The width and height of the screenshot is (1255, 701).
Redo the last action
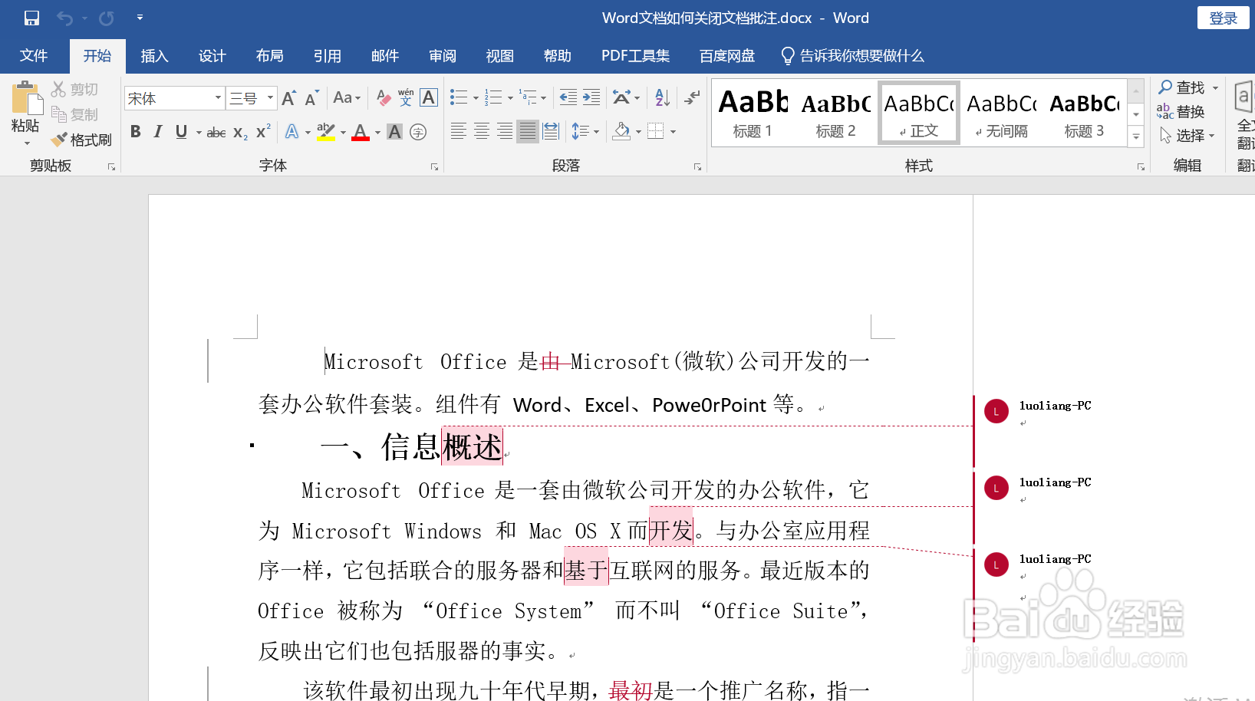107,18
